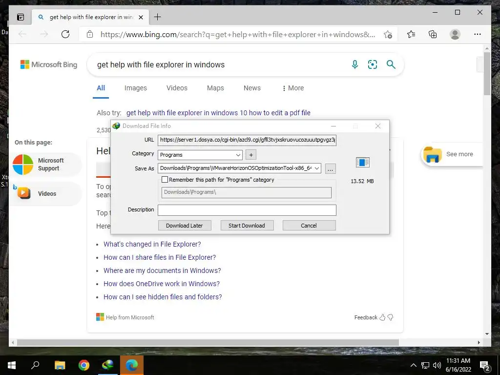500x375 pixels.
Task: Refresh the Bing page
Action: 65,34
